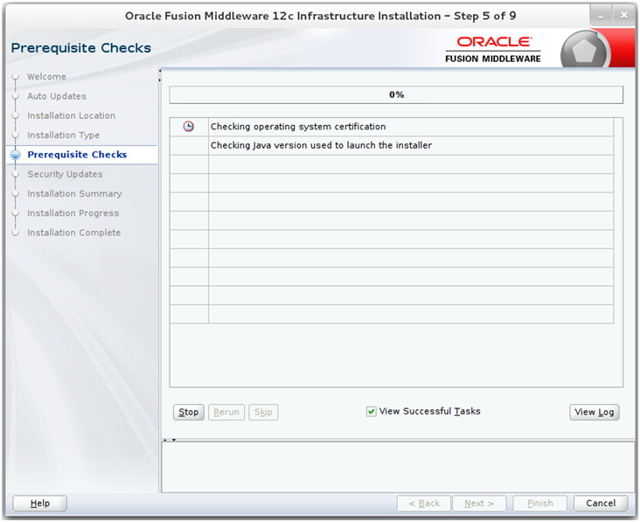
Task: Toggle the View Successful Tasks checkbox
Action: (x=371, y=412)
